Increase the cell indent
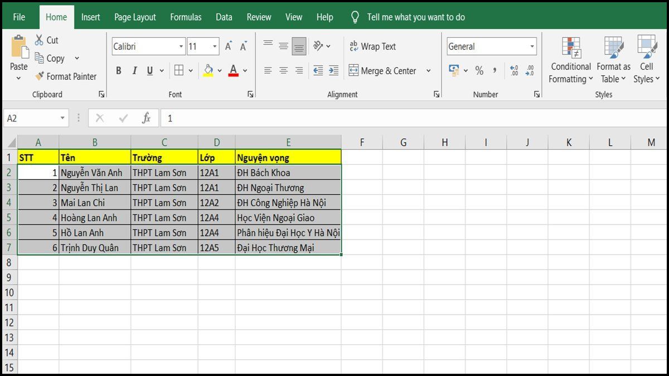669x376 pixels. point(333,71)
